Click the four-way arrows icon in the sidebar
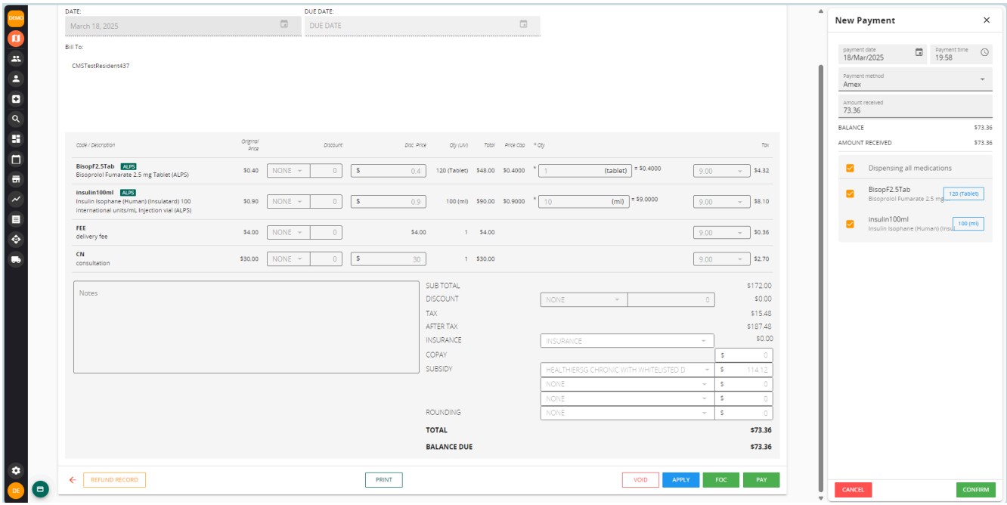Image resolution: width=1007 pixels, height=505 pixels. (x=16, y=239)
